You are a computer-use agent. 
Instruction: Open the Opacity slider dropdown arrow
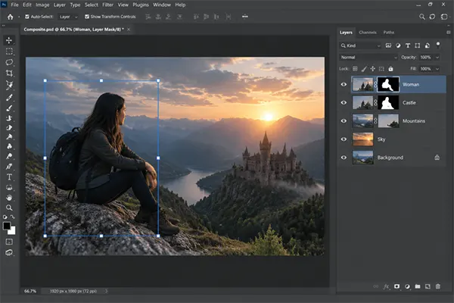pyautogui.click(x=437, y=58)
